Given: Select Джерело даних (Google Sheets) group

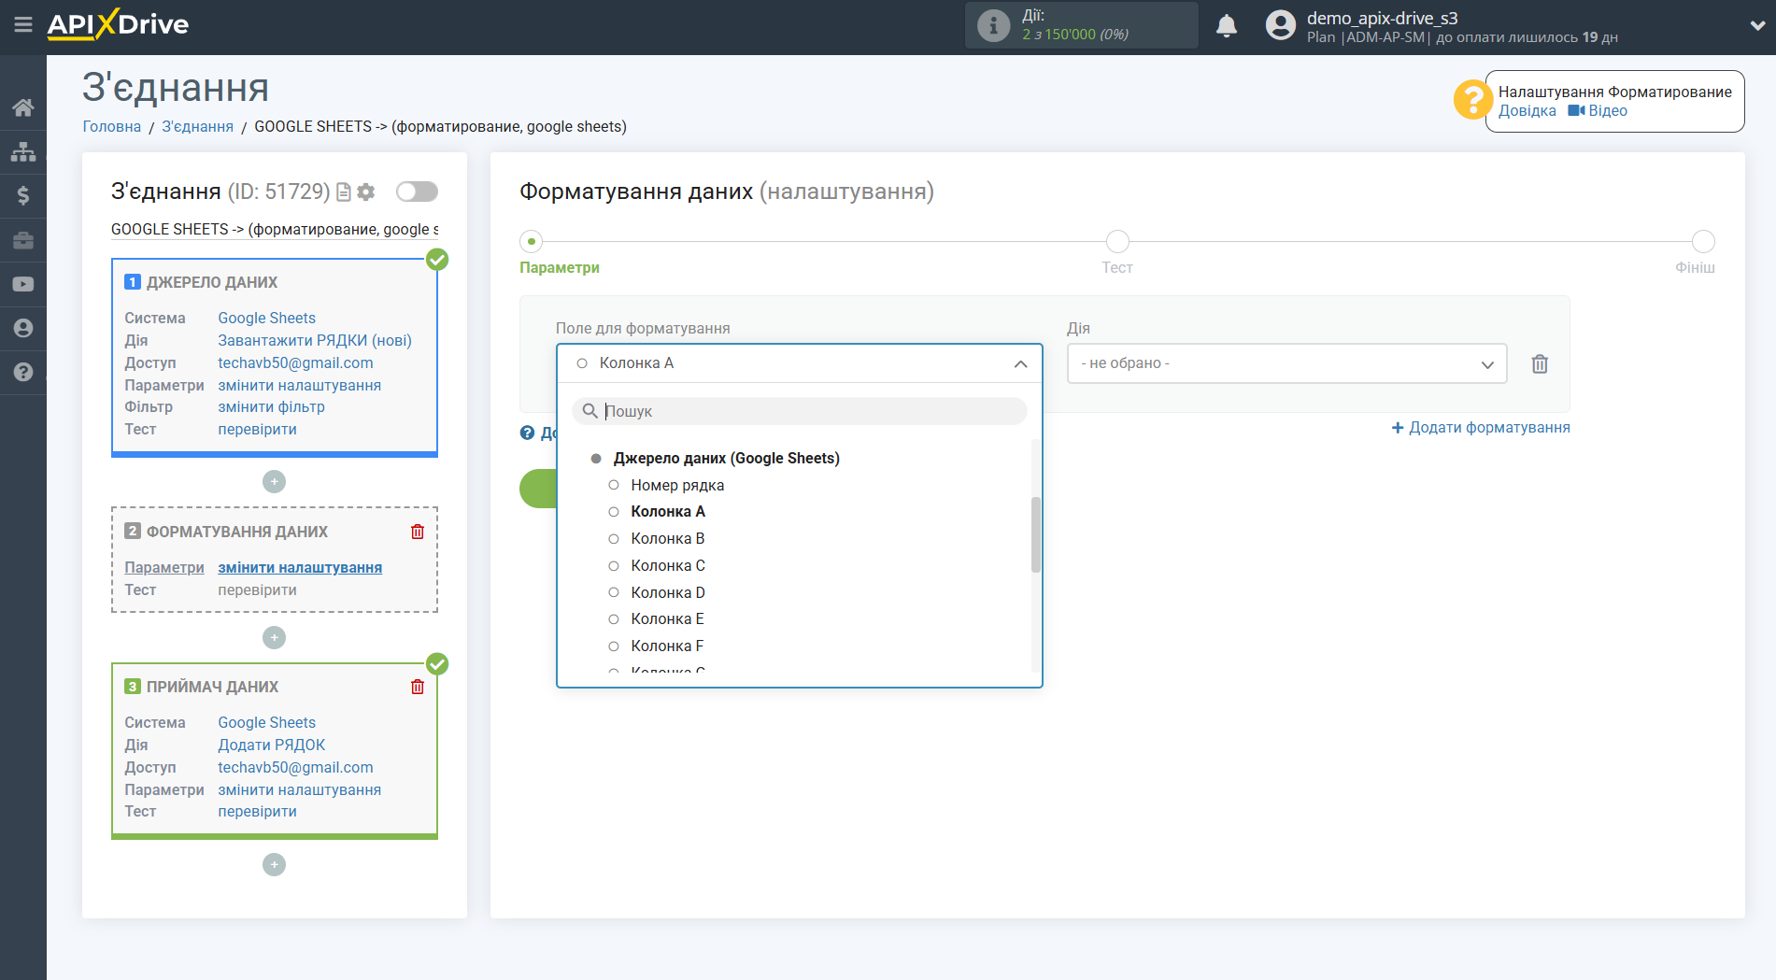Looking at the screenshot, I should 726,458.
